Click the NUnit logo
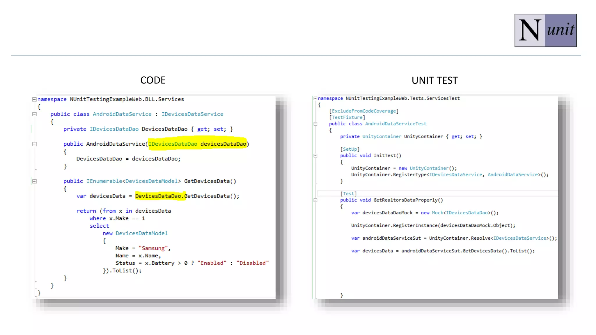 [x=545, y=30]
